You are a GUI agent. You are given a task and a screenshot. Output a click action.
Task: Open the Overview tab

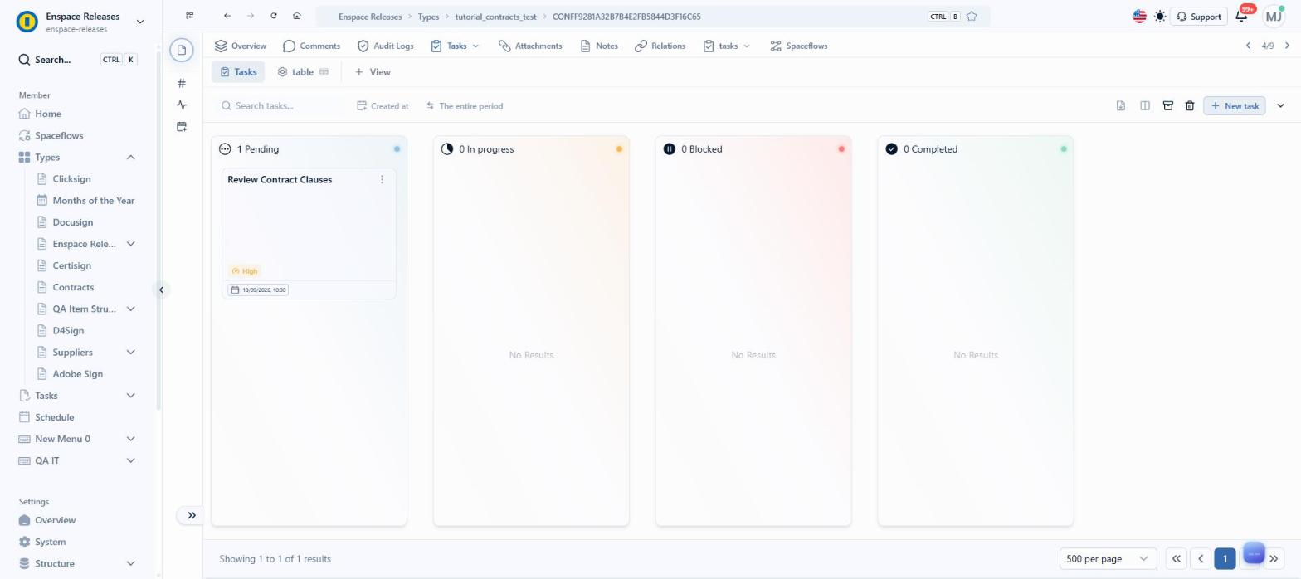[240, 46]
